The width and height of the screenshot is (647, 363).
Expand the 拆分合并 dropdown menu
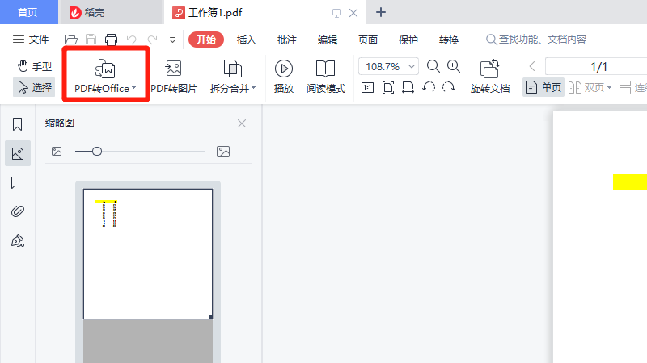(233, 75)
